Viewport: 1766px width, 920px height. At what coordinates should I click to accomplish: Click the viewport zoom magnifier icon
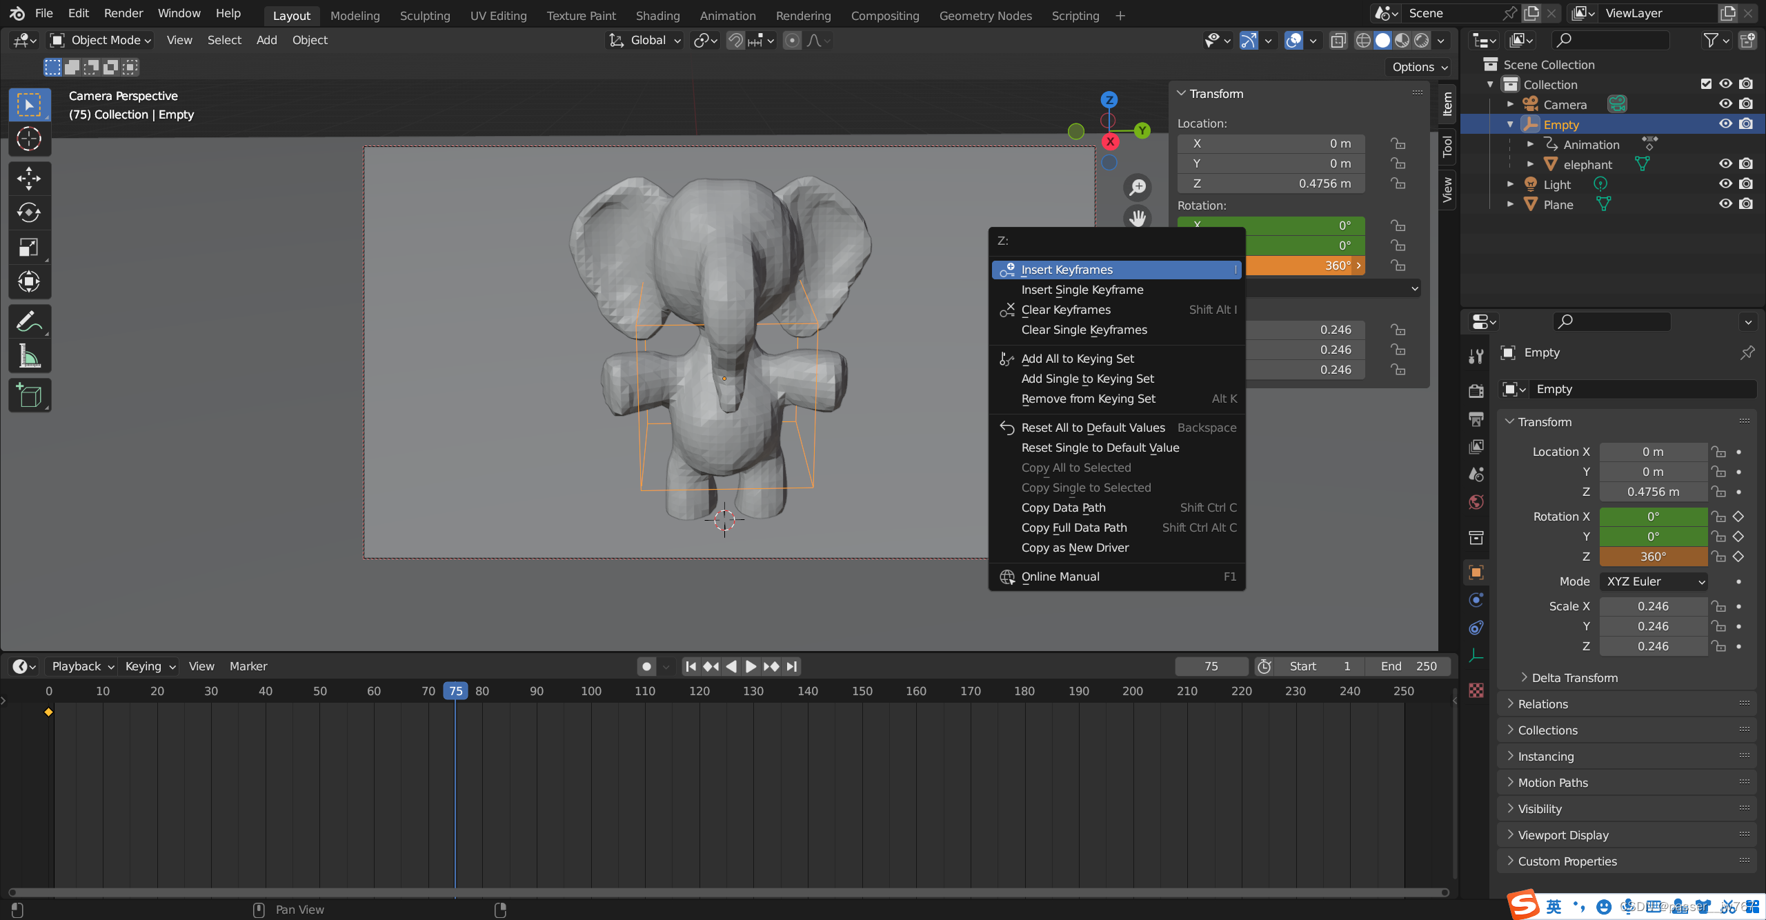point(1138,187)
